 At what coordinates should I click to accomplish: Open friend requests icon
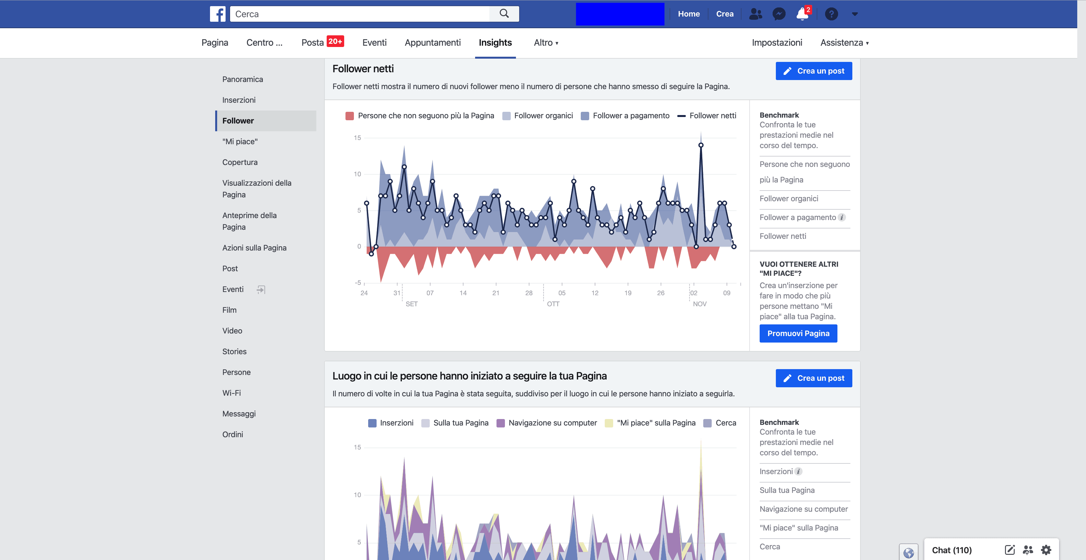(x=755, y=14)
